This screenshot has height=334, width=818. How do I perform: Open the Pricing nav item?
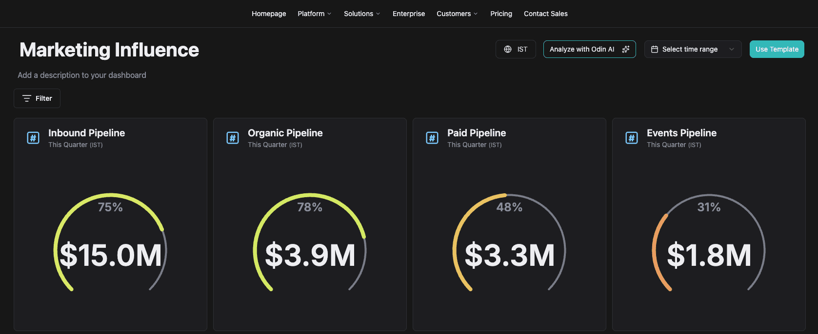point(501,14)
